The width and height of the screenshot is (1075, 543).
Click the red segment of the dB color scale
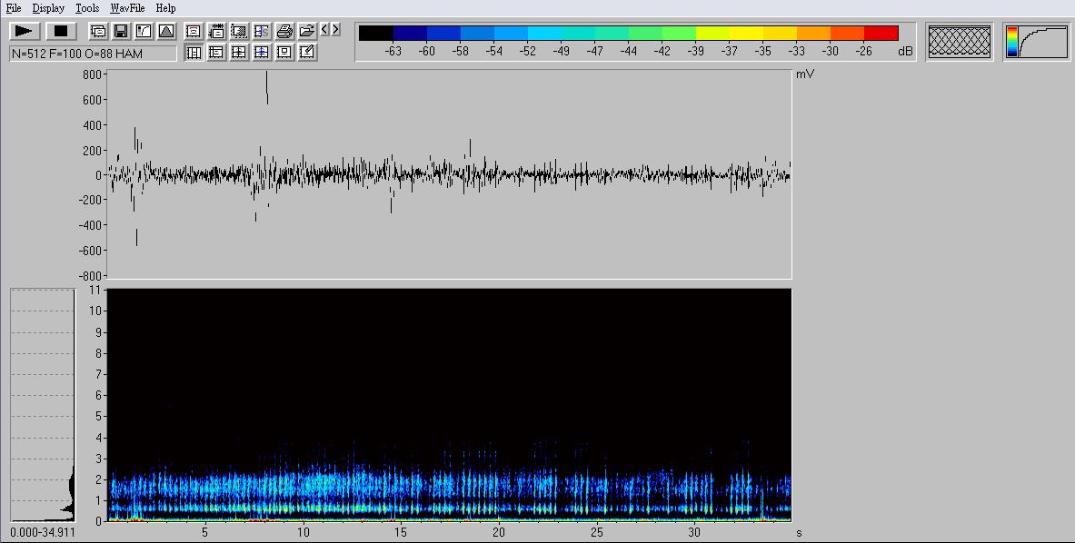point(881,34)
